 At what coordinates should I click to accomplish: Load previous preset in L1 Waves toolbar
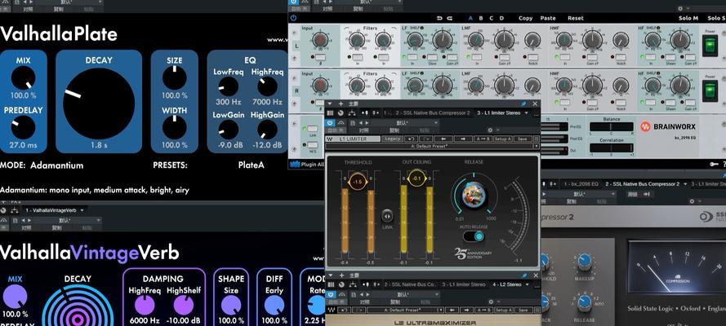pos(443,139)
